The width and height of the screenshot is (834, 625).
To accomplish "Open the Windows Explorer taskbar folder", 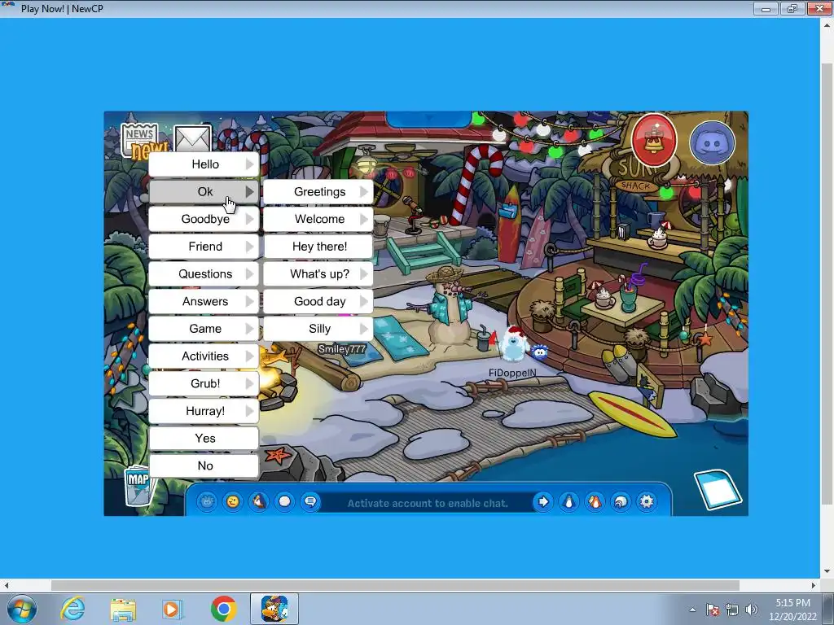I will 123,609.
